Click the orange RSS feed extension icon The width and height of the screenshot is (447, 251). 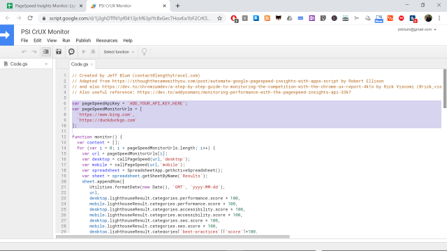pyautogui.click(x=267, y=18)
